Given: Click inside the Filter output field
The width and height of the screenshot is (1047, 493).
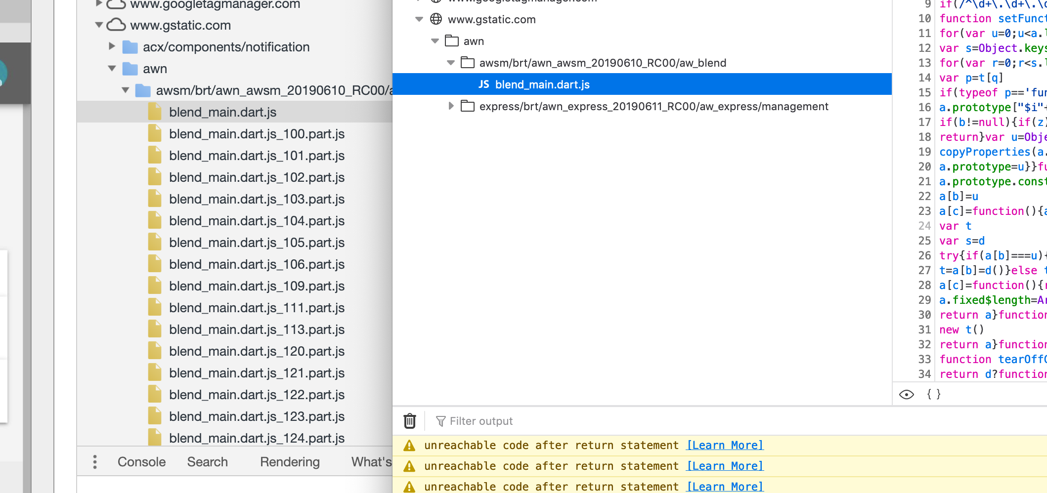Looking at the screenshot, I should [x=494, y=421].
